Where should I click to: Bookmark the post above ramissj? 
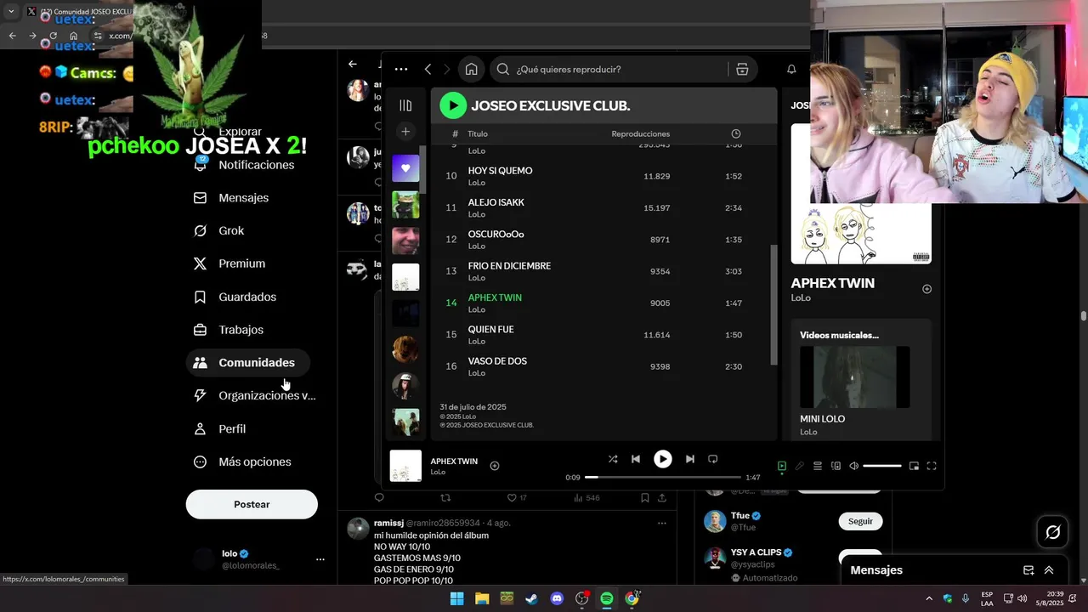[645, 498]
